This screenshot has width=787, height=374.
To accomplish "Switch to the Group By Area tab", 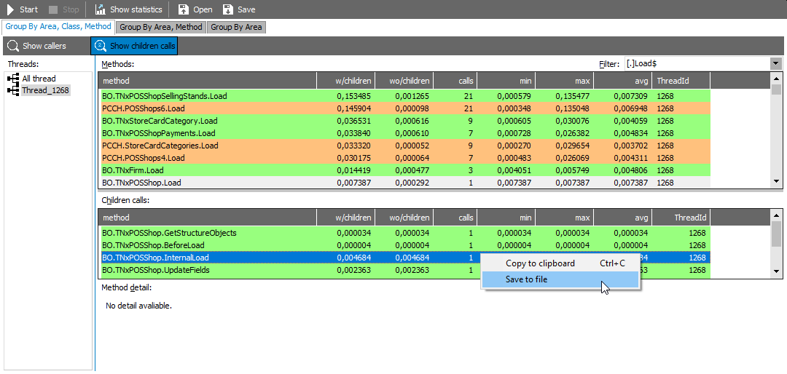I will [x=236, y=27].
